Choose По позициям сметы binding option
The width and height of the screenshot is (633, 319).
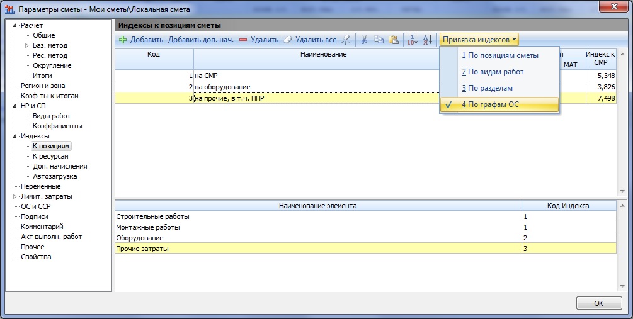(499, 55)
